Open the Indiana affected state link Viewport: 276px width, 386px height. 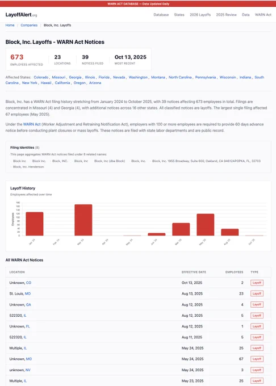pyautogui.click(x=245, y=77)
